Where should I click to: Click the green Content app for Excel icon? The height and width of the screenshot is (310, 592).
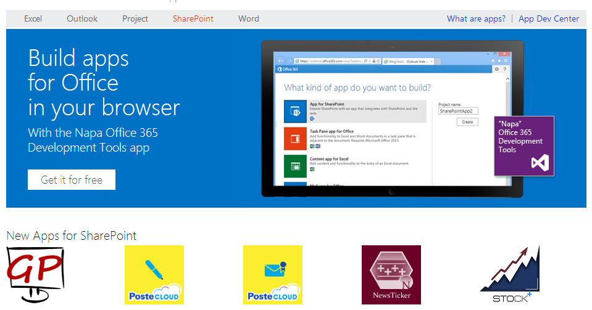(295, 166)
